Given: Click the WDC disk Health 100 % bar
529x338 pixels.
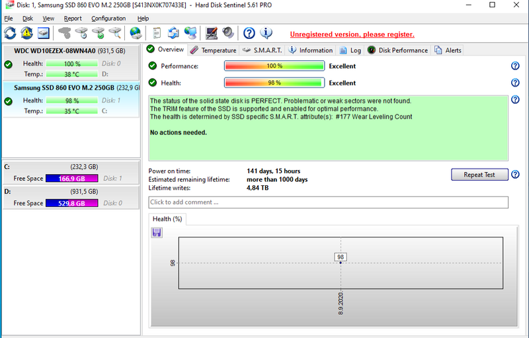Looking at the screenshot, I should click(x=72, y=63).
